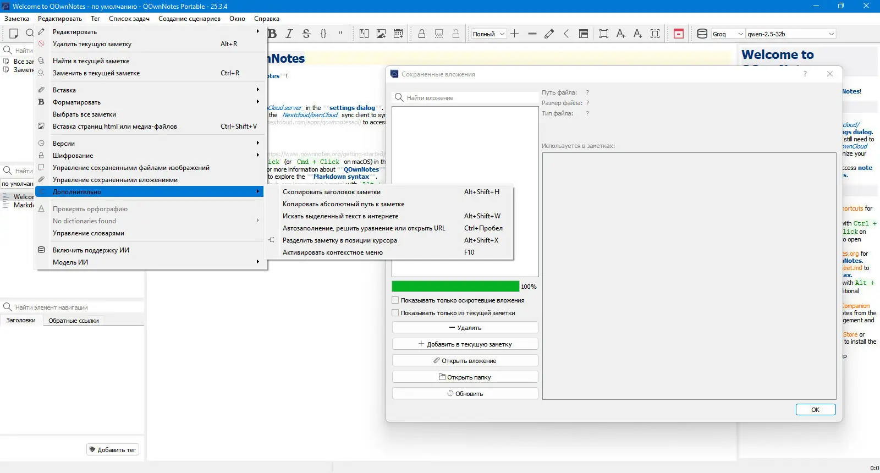Apply strikethrough formatting from the toolbar
880x473 pixels.
pos(306,34)
